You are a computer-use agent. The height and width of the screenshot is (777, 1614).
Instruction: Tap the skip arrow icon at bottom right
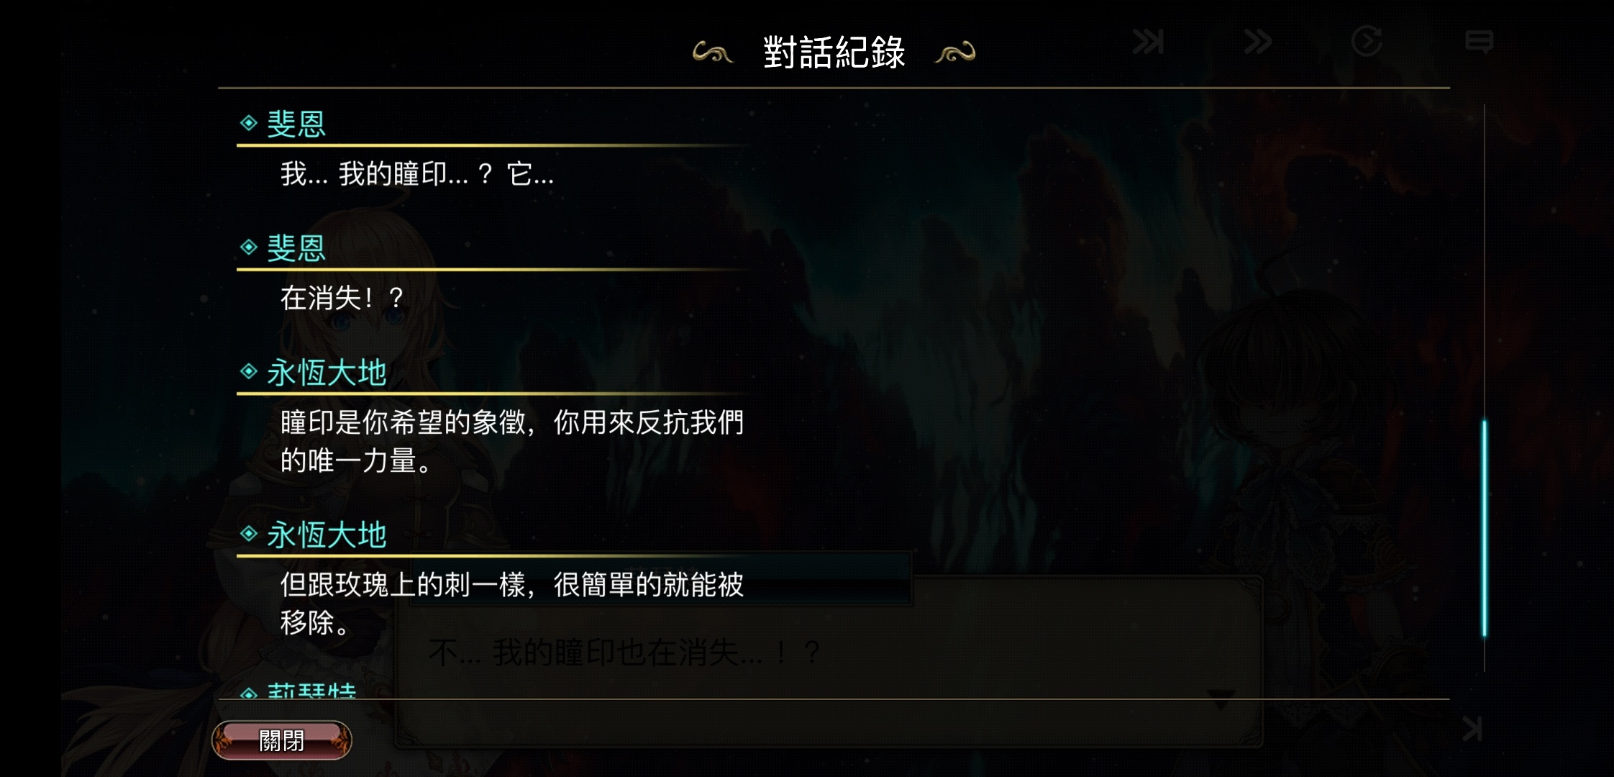coord(1473,729)
